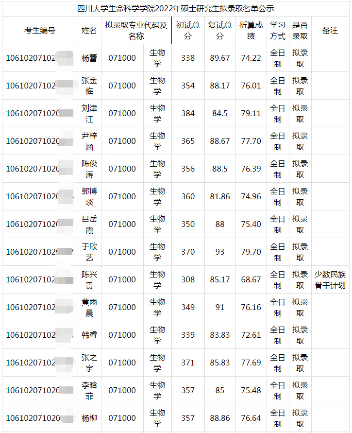Select the converted score 68.67
The height and width of the screenshot is (433, 352).
[x=251, y=279]
